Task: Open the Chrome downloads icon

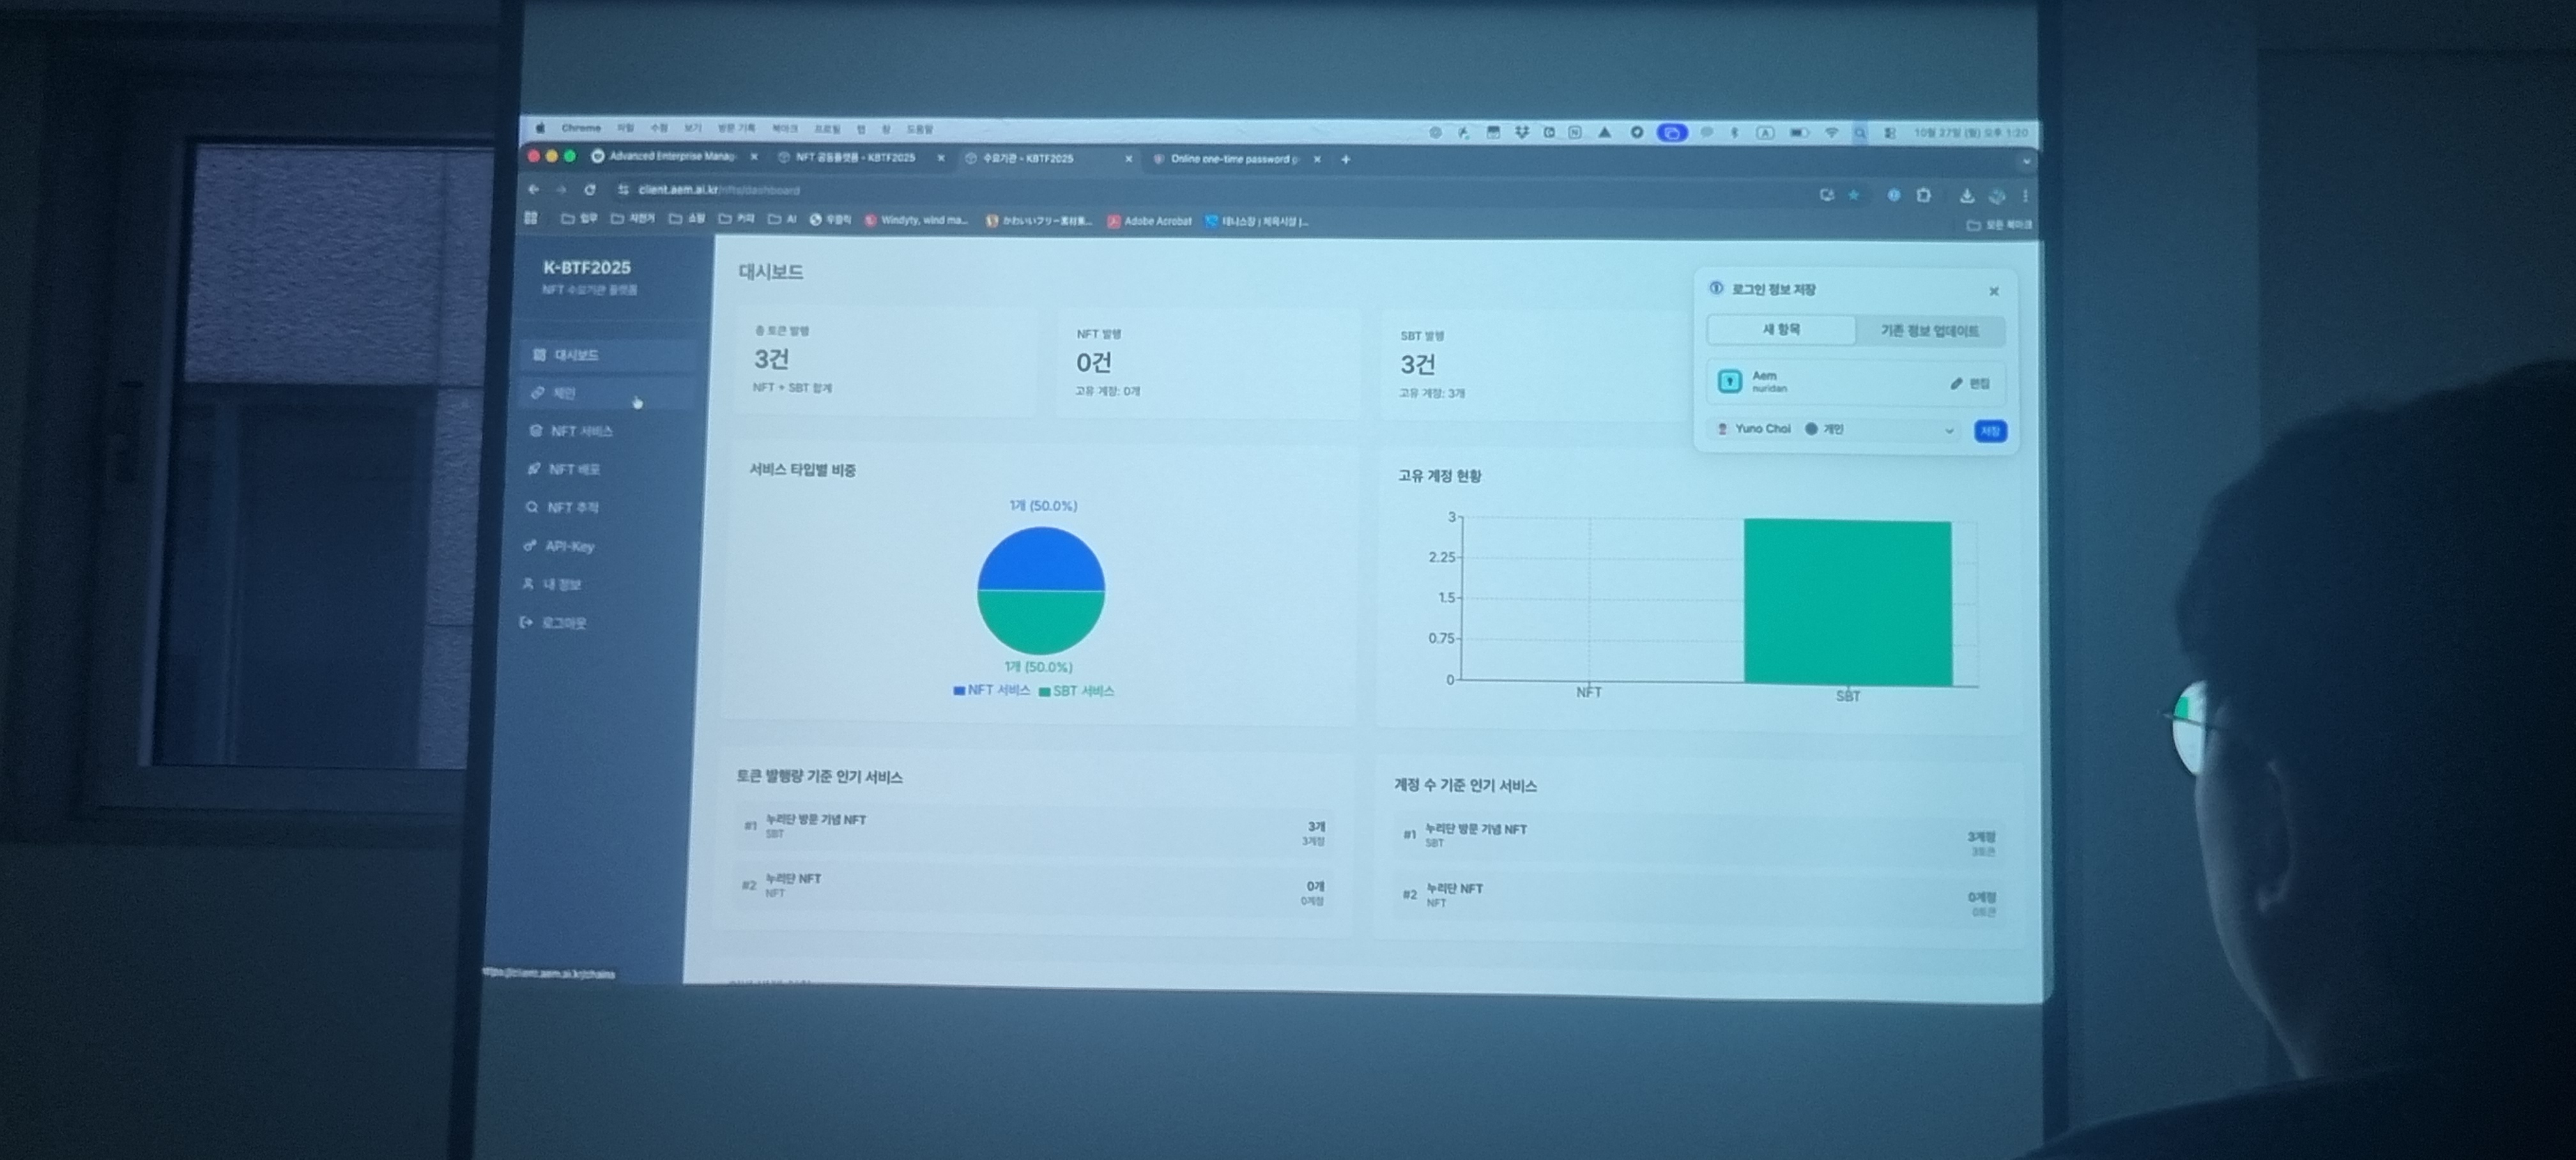Action: pyautogui.click(x=1966, y=196)
